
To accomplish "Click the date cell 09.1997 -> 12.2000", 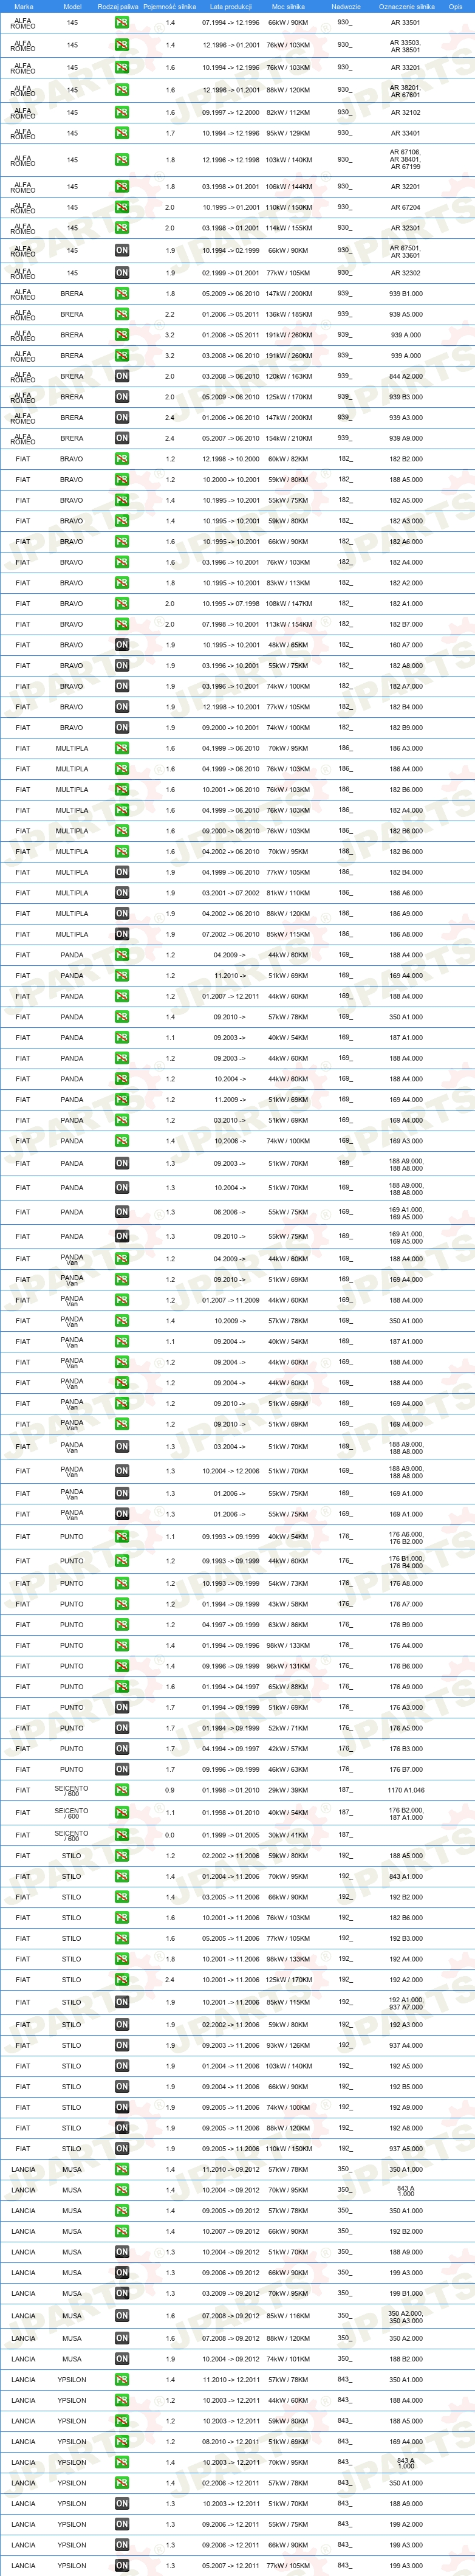I will tap(231, 112).
